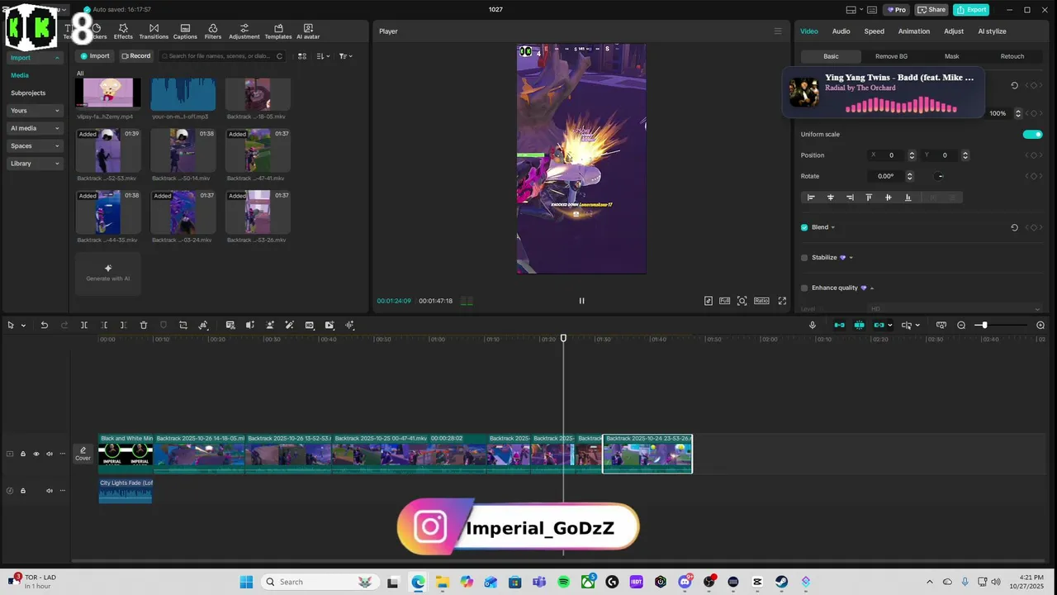Open Transitions in the top toolbar
The width and height of the screenshot is (1057, 595).
pos(154,31)
